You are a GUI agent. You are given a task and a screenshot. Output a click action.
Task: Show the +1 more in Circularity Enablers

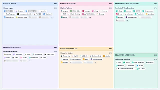pos(95,62)
